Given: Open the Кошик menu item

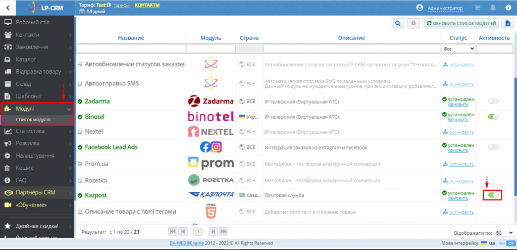Looking at the screenshot, I should pyautogui.click(x=37, y=168).
